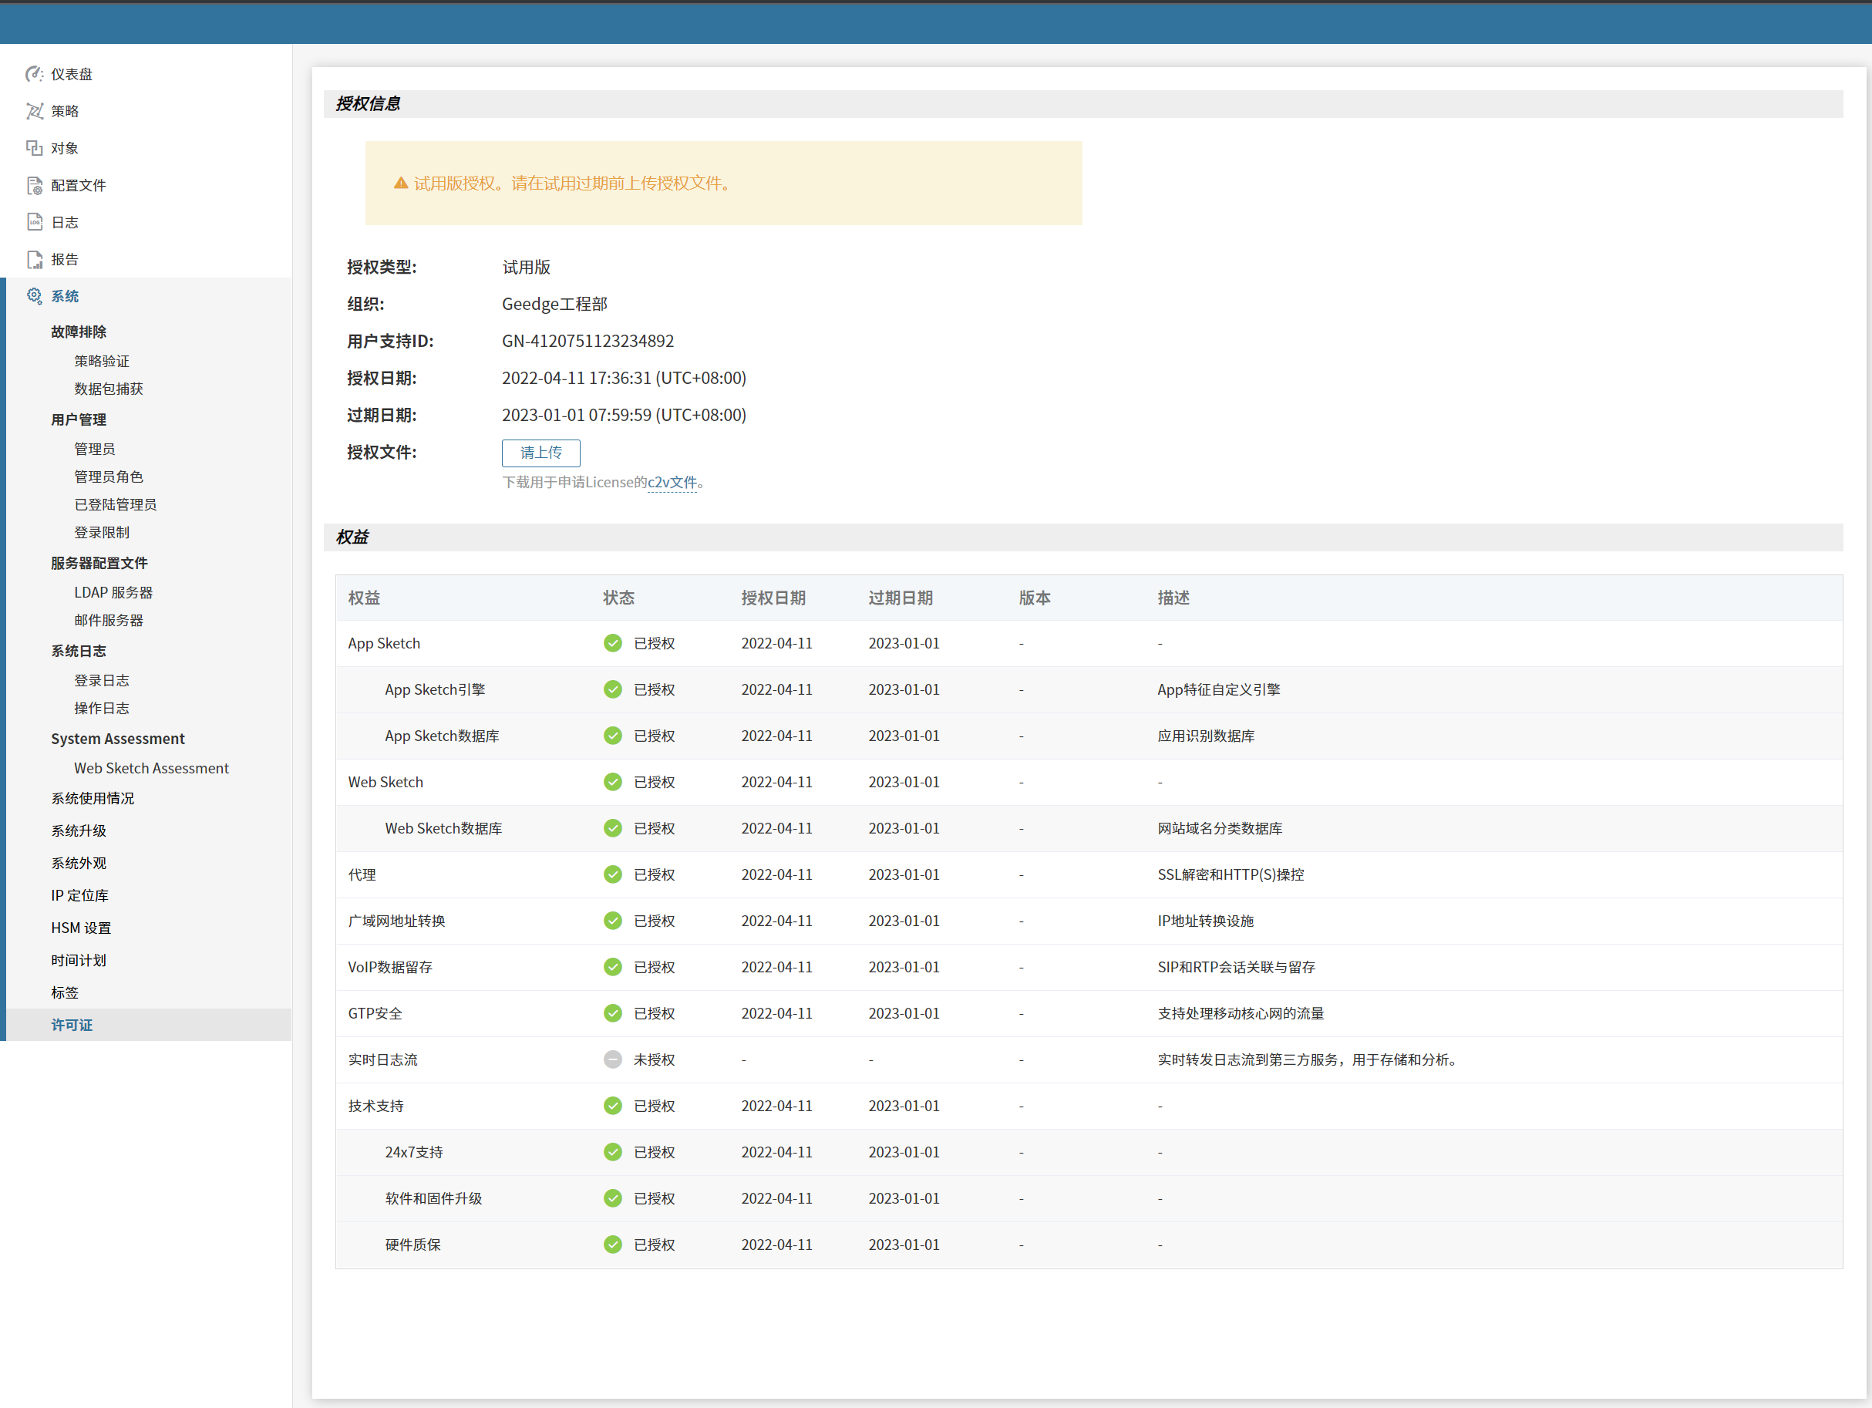
Task: Click the System (系统) gear icon
Action: coord(34,296)
